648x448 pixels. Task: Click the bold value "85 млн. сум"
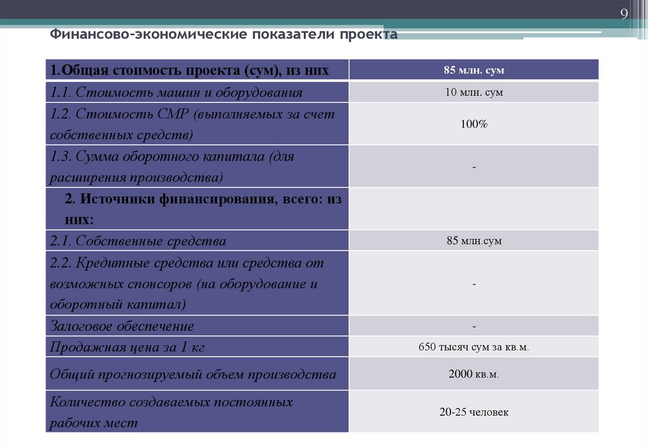pyautogui.click(x=474, y=70)
